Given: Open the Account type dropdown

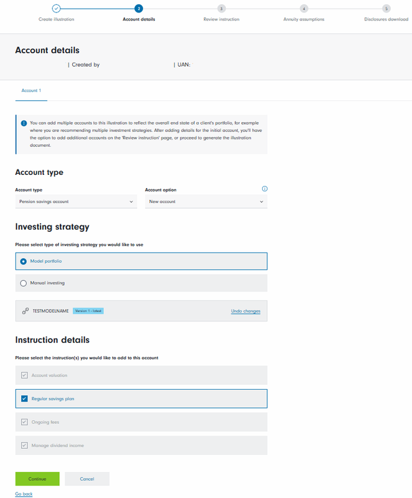Looking at the screenshot, I should [76, 202].
